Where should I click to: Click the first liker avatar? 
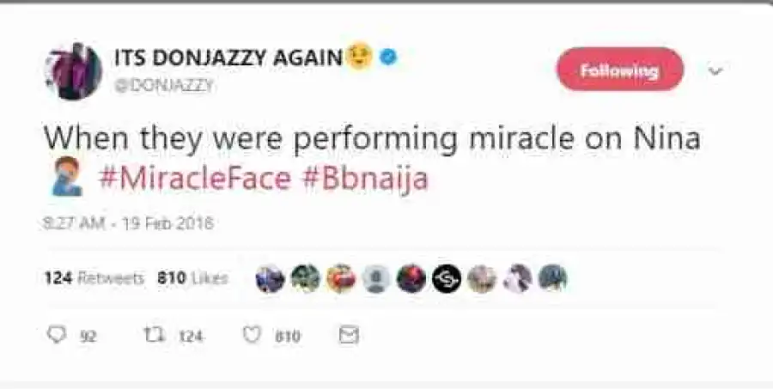[270, 278]
